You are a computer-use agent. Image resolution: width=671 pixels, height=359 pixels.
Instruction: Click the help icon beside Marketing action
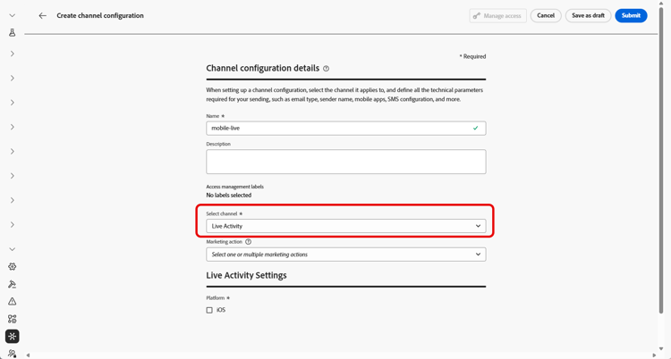(249, 242)
